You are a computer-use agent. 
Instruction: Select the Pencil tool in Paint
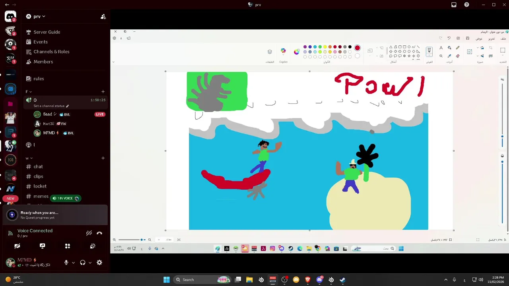pos(458,48)
